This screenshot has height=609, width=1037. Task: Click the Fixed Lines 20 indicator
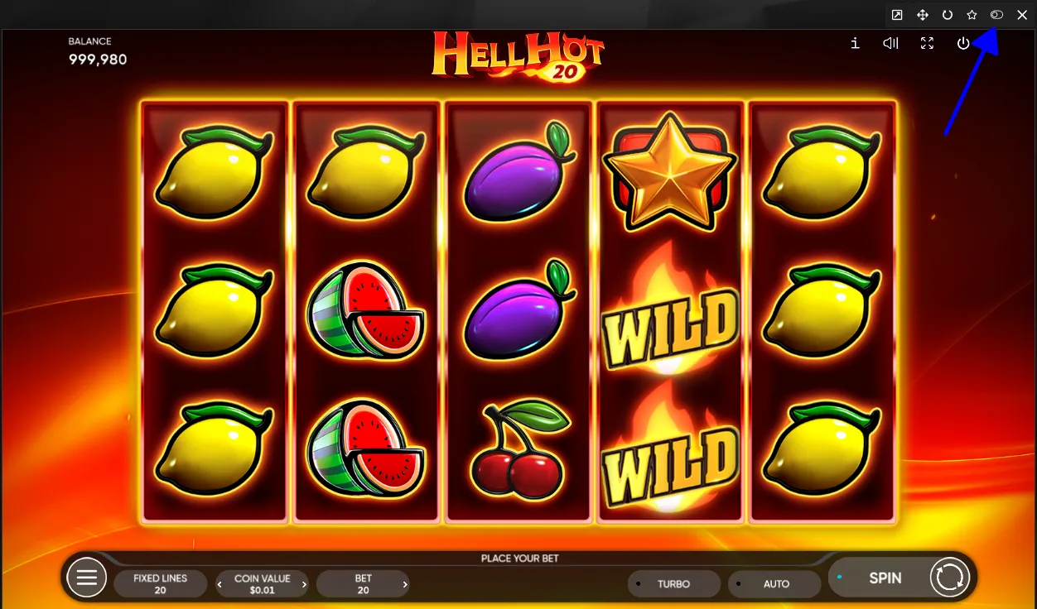point(161,584)
